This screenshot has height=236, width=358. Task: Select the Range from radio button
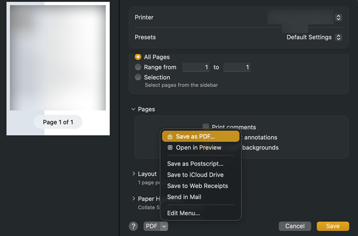coord(138,67)
